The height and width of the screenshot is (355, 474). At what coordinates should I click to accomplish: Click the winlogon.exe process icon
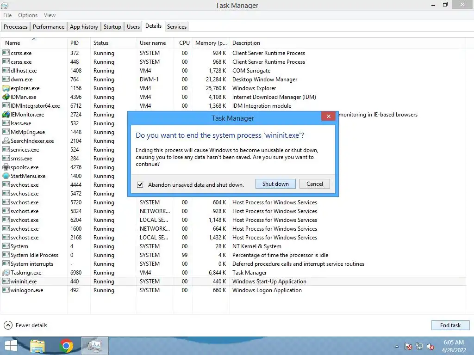[6, 290]
